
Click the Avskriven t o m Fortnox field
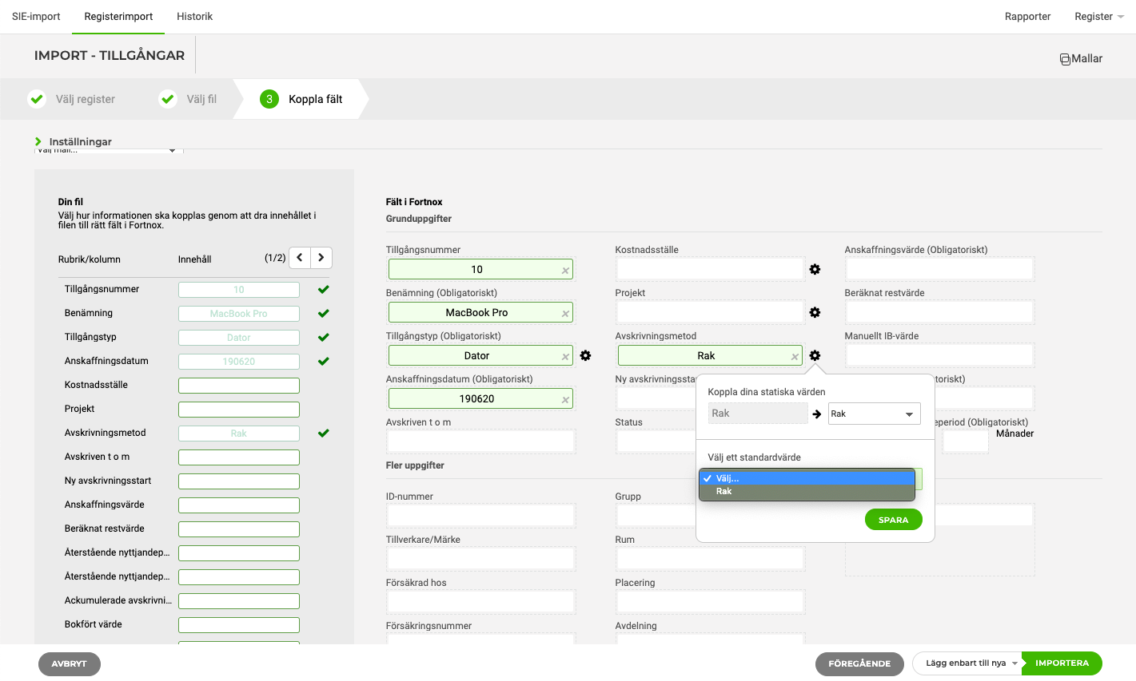[480, 441]
